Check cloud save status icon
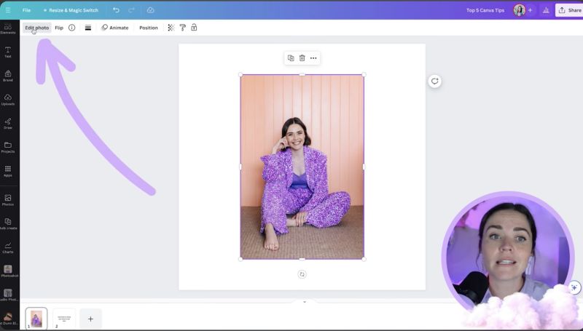 click(x=151, y=10)
